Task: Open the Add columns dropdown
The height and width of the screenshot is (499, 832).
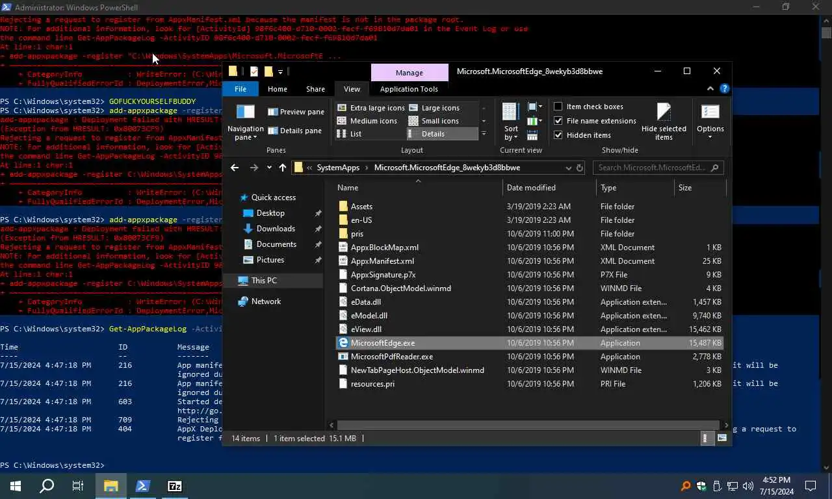Action: pyautogui.click(x=534, y=121)
